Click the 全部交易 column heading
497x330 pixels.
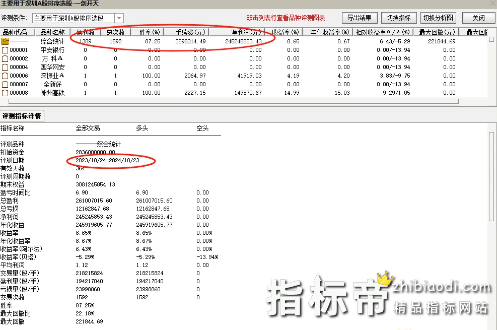(88, 128)
